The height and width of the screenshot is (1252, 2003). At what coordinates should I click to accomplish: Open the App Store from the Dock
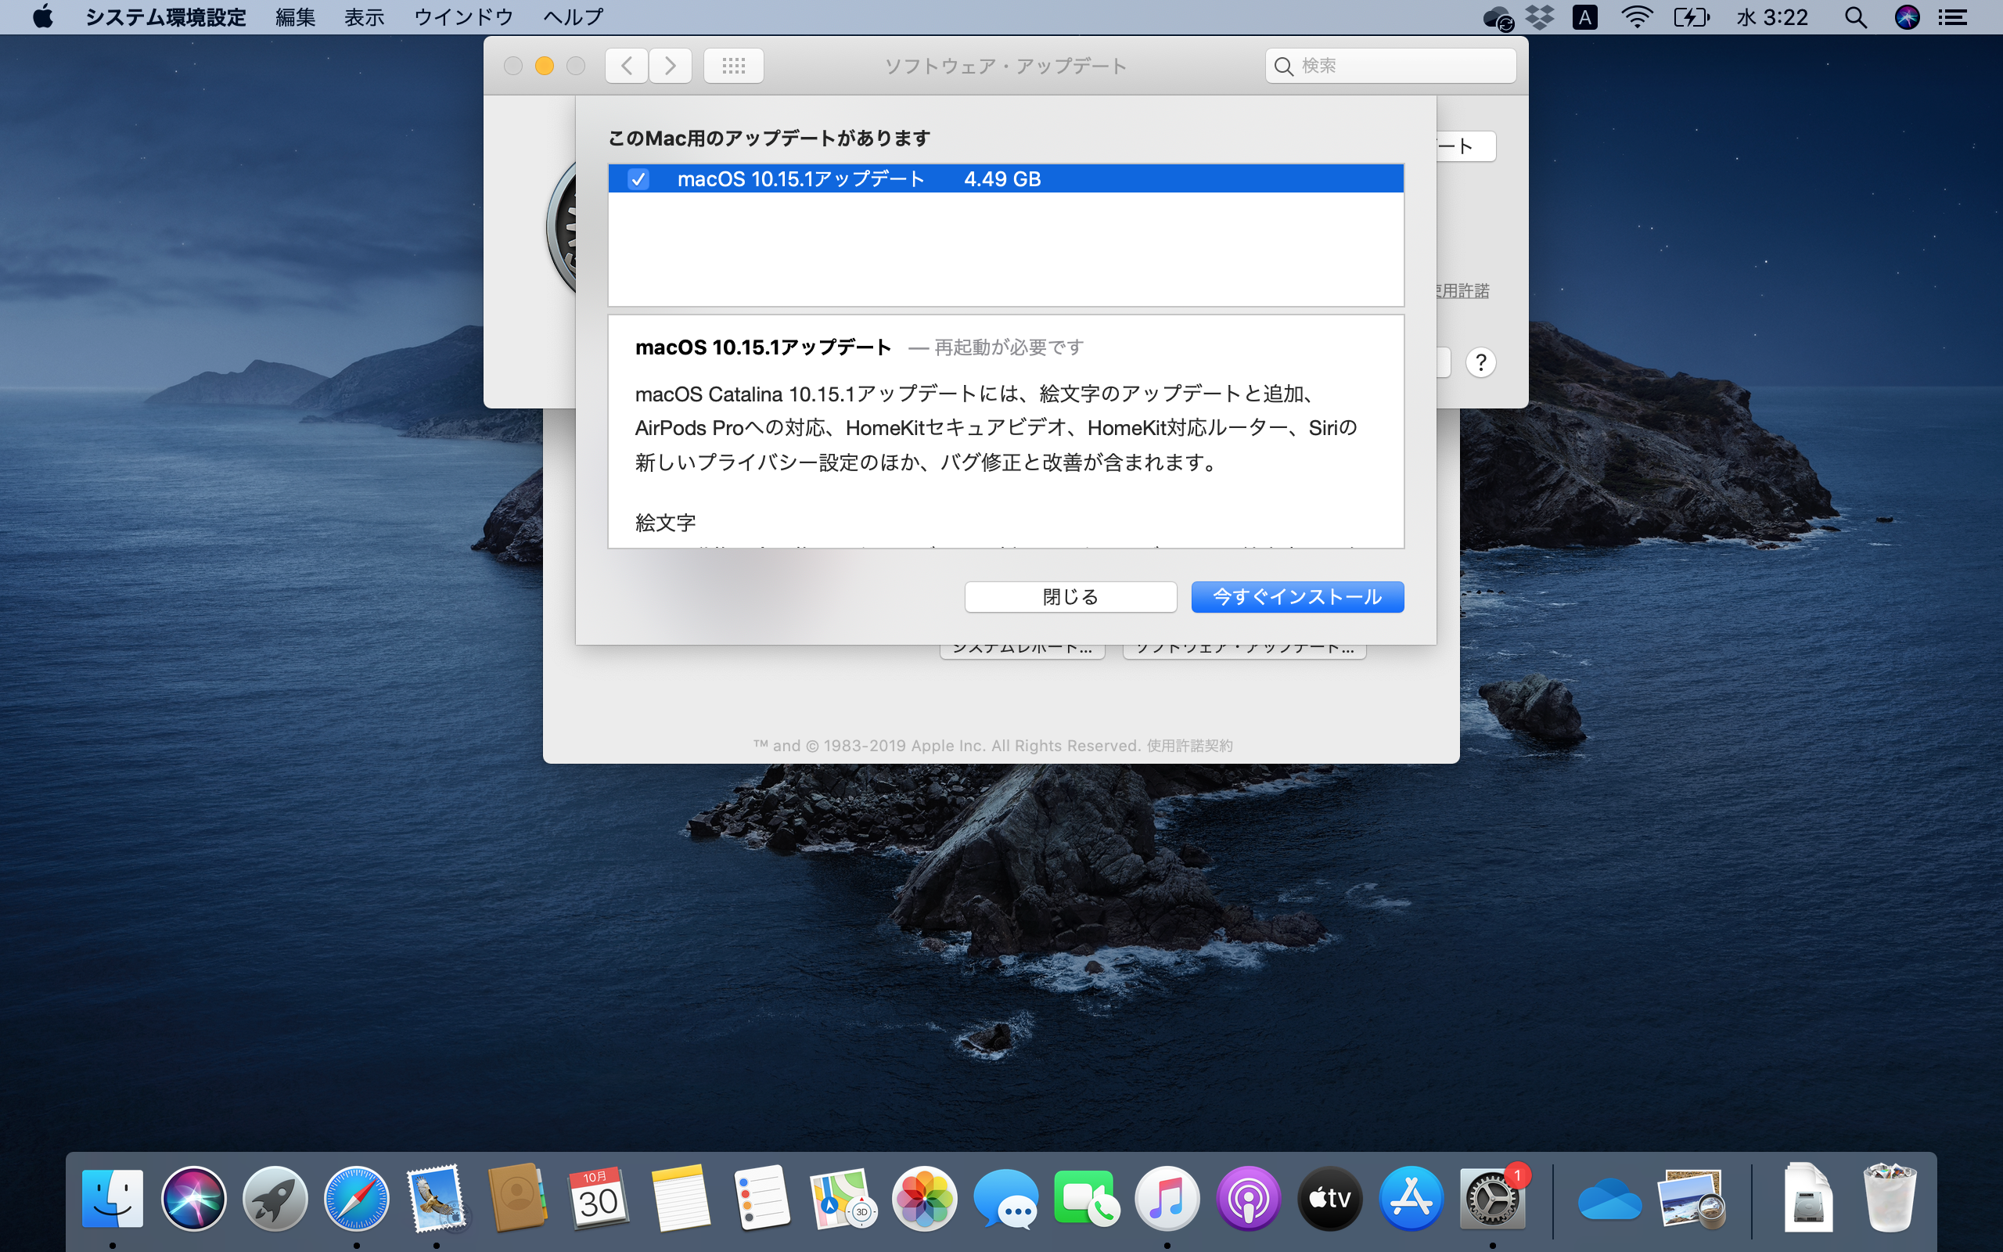1410,1198
